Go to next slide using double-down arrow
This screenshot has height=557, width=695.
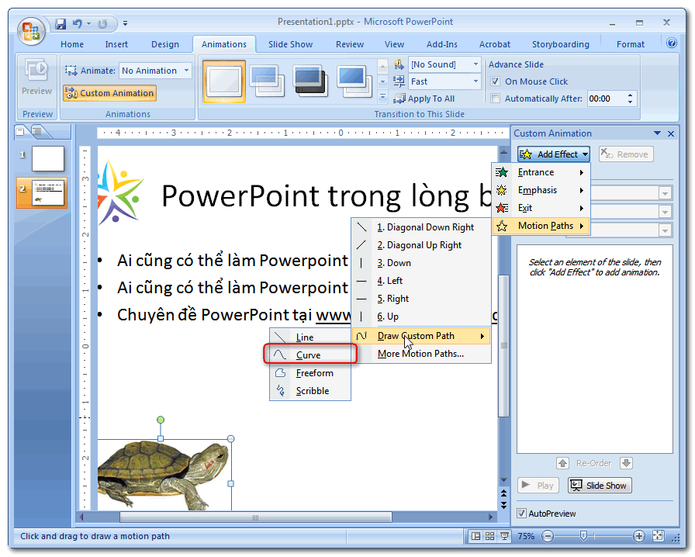pos(503,505)
